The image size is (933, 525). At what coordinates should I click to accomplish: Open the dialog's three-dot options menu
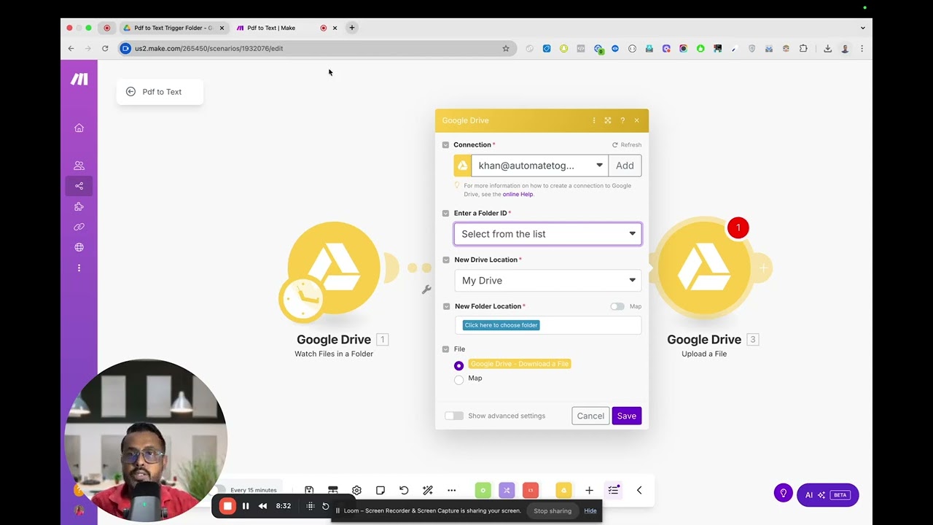(594, 120)
